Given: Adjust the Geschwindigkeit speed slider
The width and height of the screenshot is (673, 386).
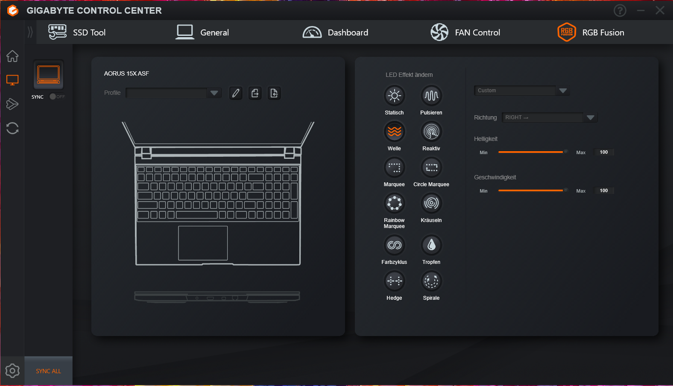Looking at the screenshot, I should coord(533,190).
